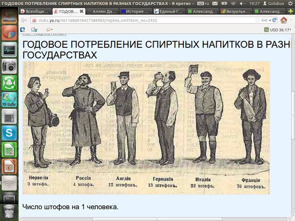The height and width of the screenshot is (221, 295).
Task: Open the USD 36.17 currency rate dropdown
Action: click(x=277, y=29)
